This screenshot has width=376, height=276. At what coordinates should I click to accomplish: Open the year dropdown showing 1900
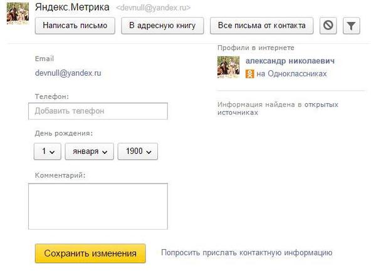click(137, 151)
